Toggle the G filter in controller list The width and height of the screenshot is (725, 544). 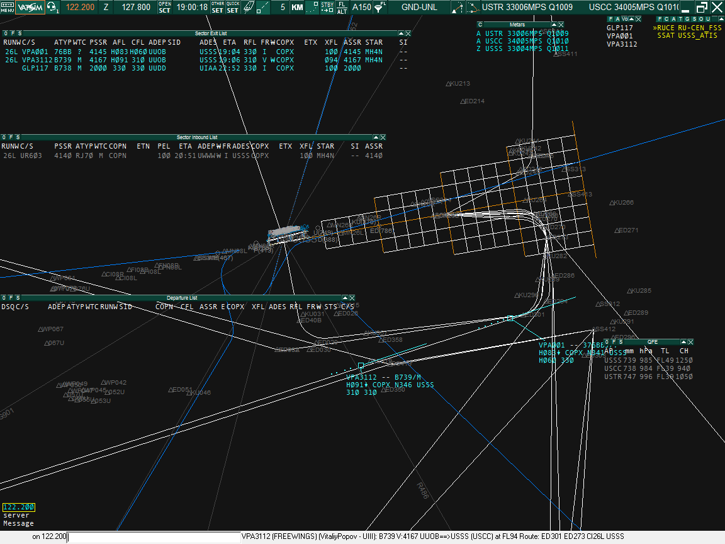point(687,19)
